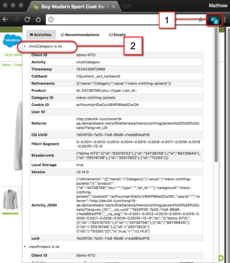Click the Refinements row label
Screen dimensions: 230x263
pyautogui.click(x=43, y=83)
